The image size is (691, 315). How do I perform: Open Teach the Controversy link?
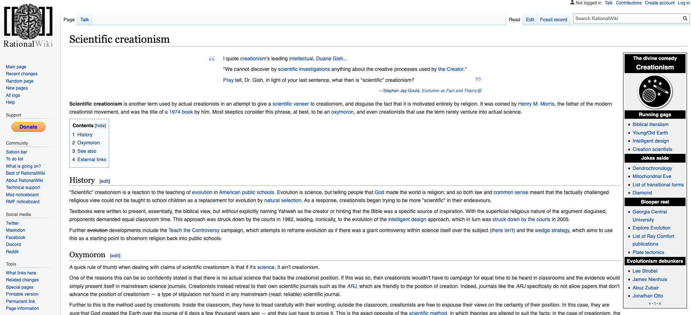click(194, 230)
